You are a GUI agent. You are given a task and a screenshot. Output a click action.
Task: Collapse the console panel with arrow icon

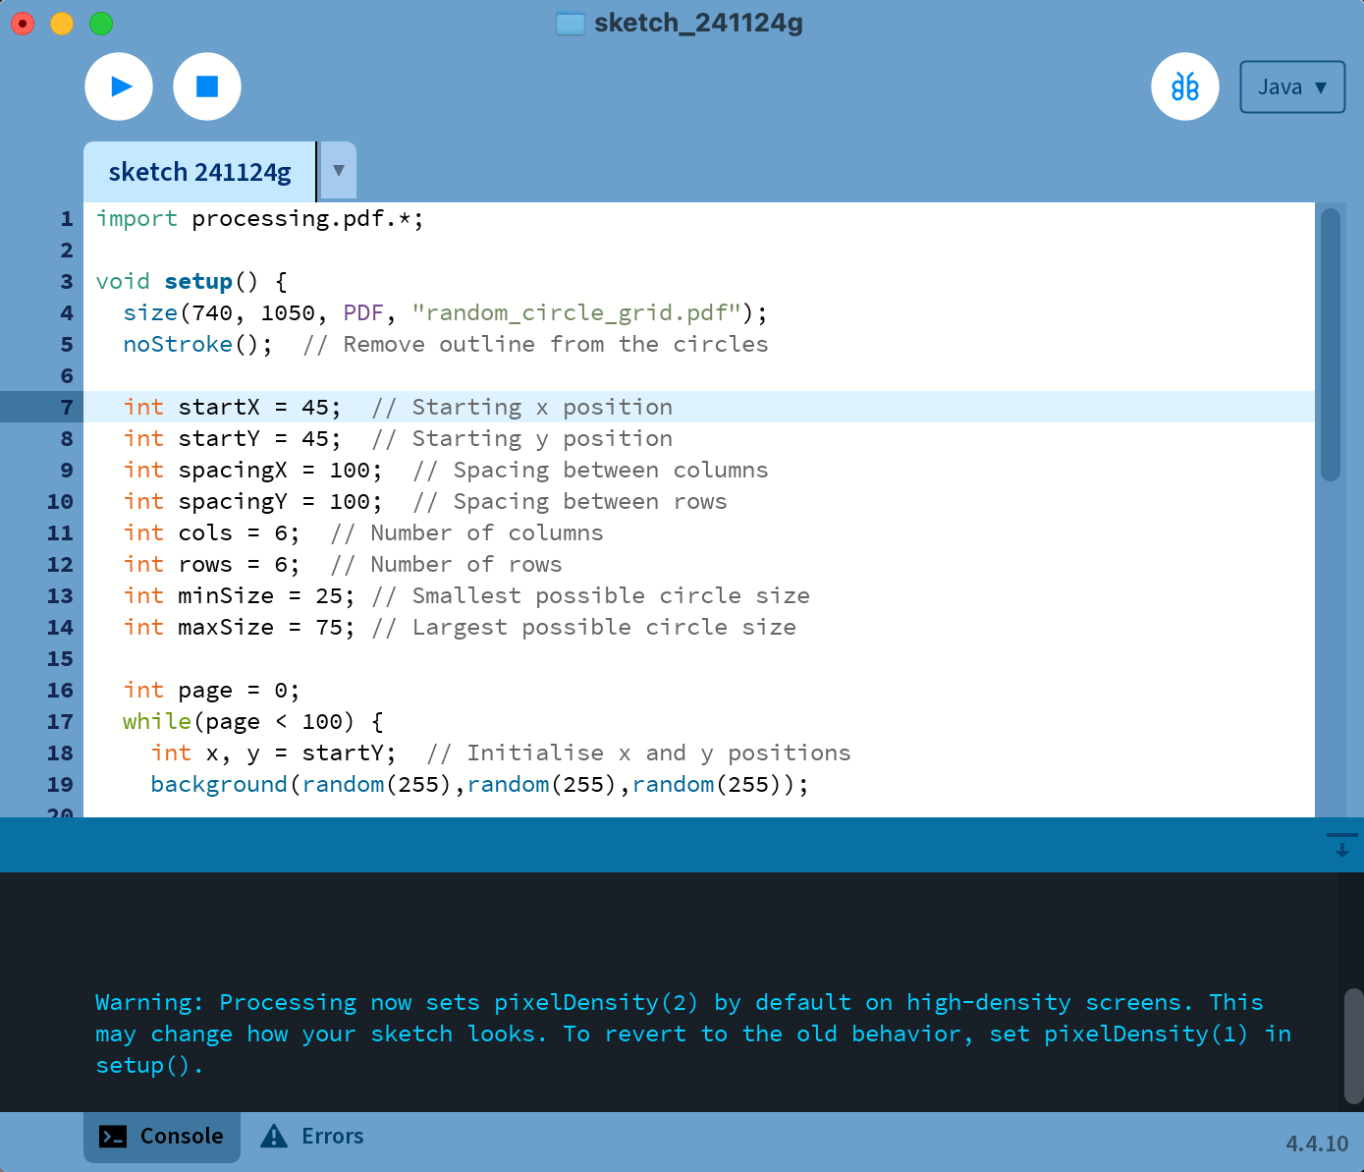click(1341, 845)
